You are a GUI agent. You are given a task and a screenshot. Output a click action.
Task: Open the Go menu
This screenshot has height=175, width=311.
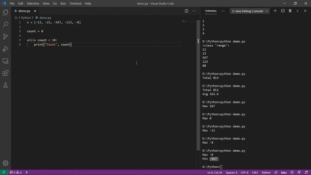55,3
